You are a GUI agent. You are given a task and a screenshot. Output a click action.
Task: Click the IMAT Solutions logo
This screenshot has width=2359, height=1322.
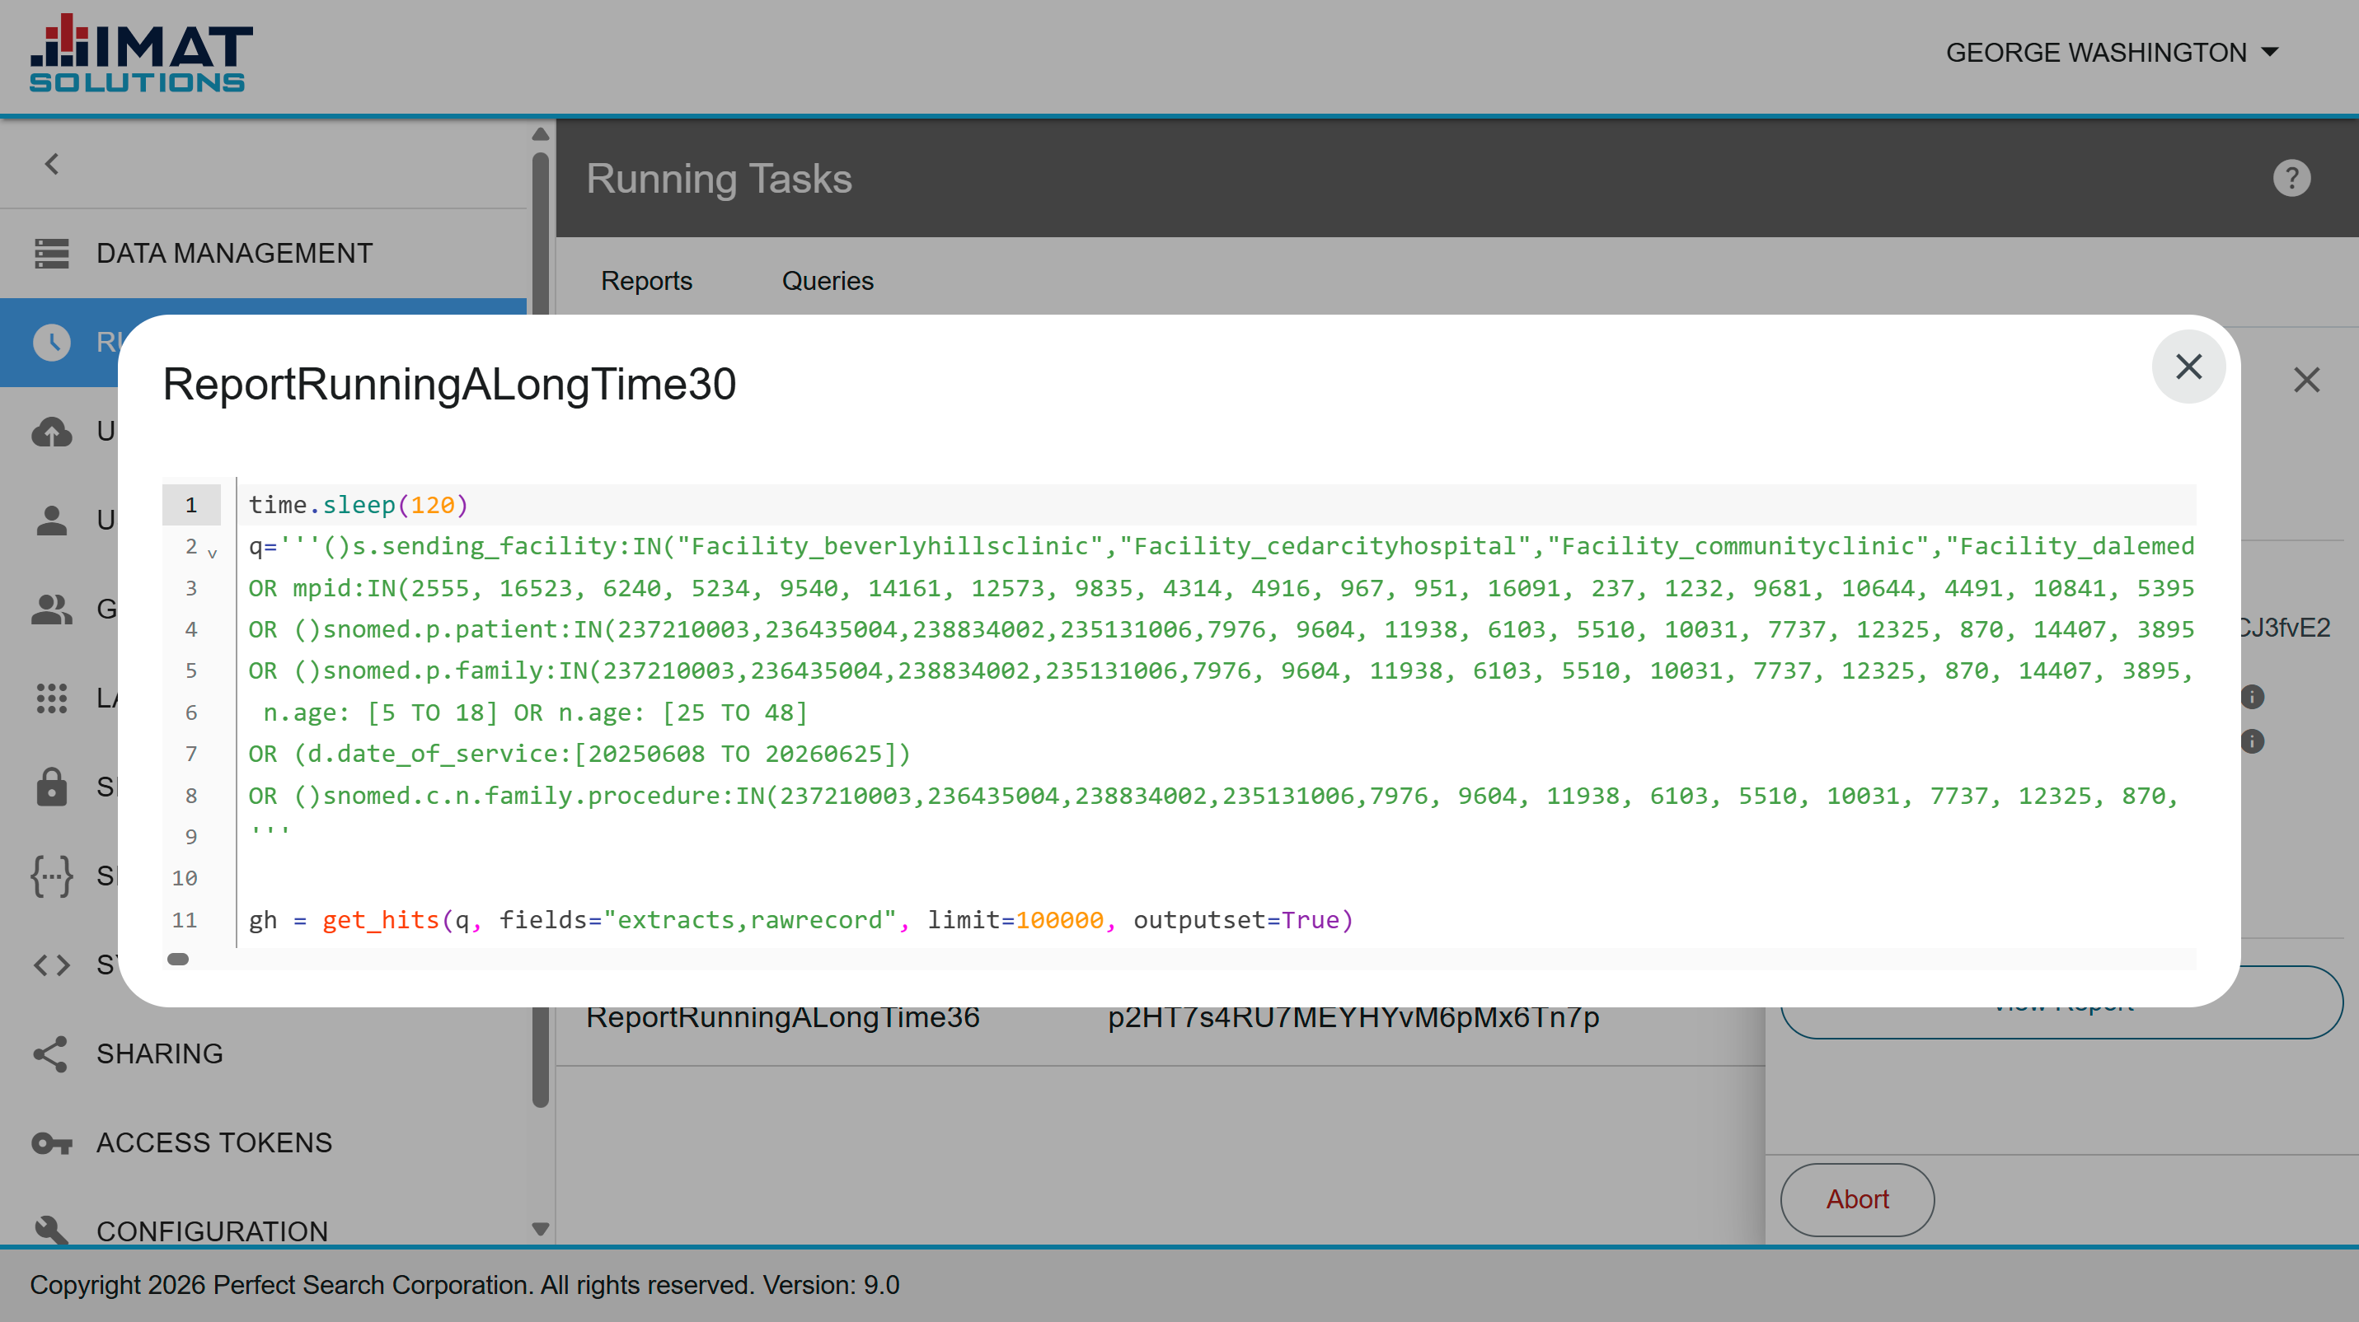coord(141,53)
